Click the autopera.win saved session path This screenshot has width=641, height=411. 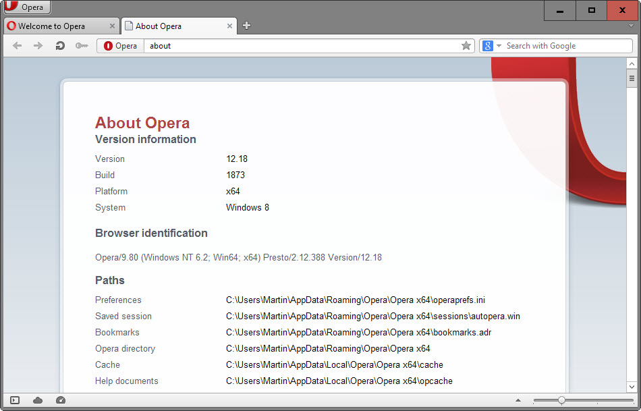[373, 317]
